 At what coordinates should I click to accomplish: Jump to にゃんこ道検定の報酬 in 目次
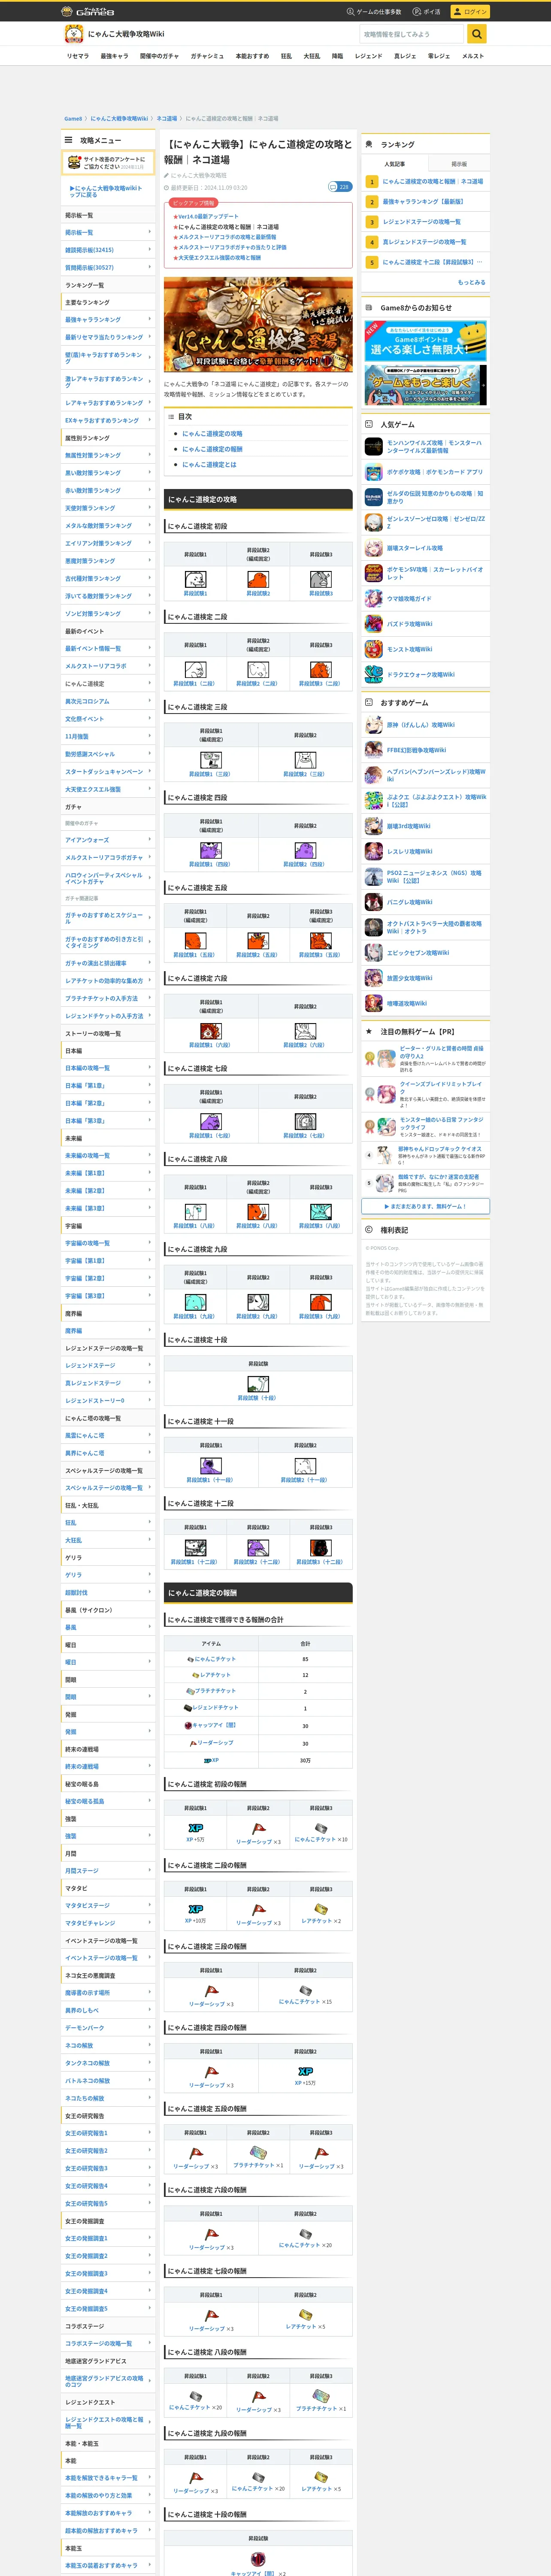tap(212, 449)
